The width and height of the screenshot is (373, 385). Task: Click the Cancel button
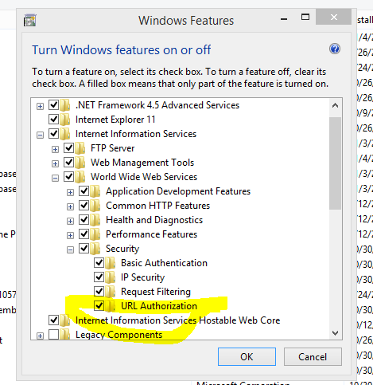tap(313, 357)
